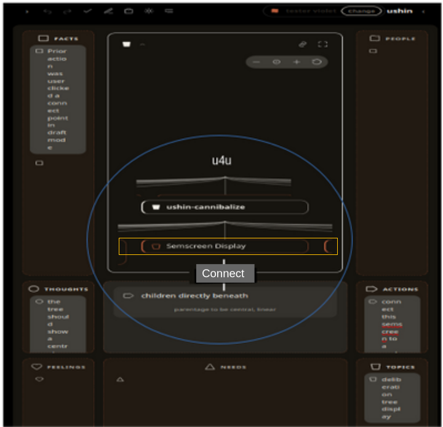The height and width of the screenshot is (427, 443).
Task: Click the empty new need triangle placeholder
Action: tap(120, 380)
